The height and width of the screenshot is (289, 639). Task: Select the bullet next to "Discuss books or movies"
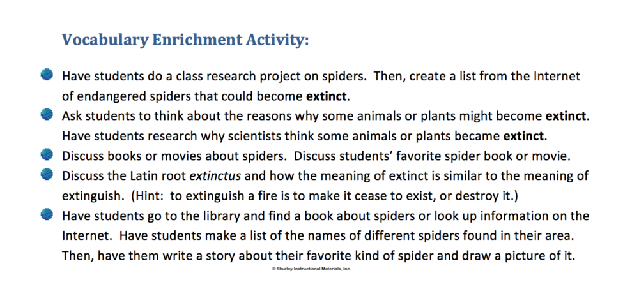point(46,155)
